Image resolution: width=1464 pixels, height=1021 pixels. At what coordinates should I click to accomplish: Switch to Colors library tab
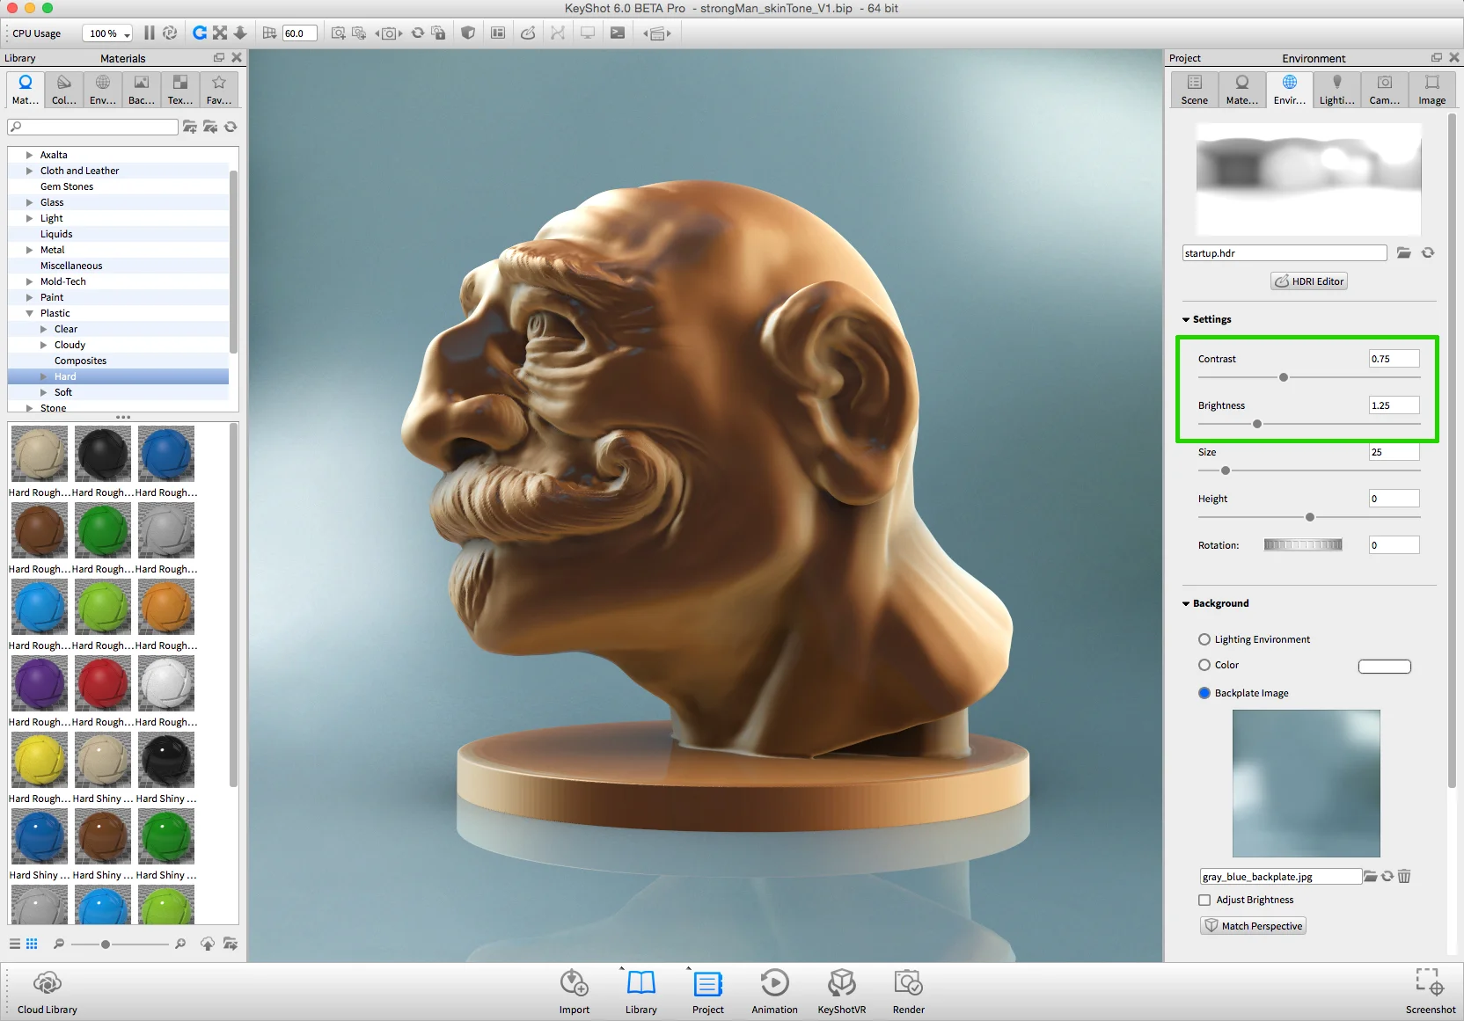click(x=64, y=90)
